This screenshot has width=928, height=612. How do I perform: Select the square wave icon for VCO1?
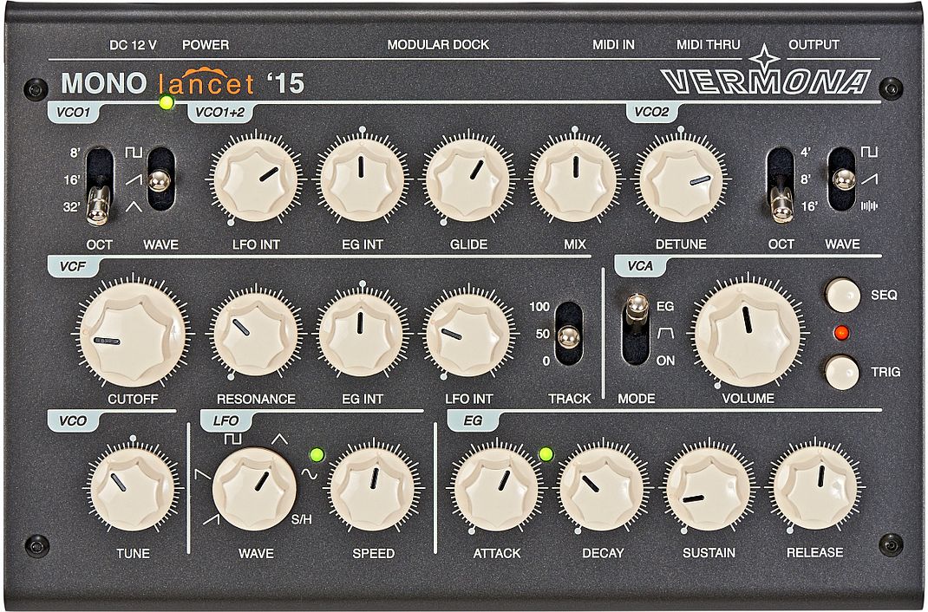[x=134, y=151]
